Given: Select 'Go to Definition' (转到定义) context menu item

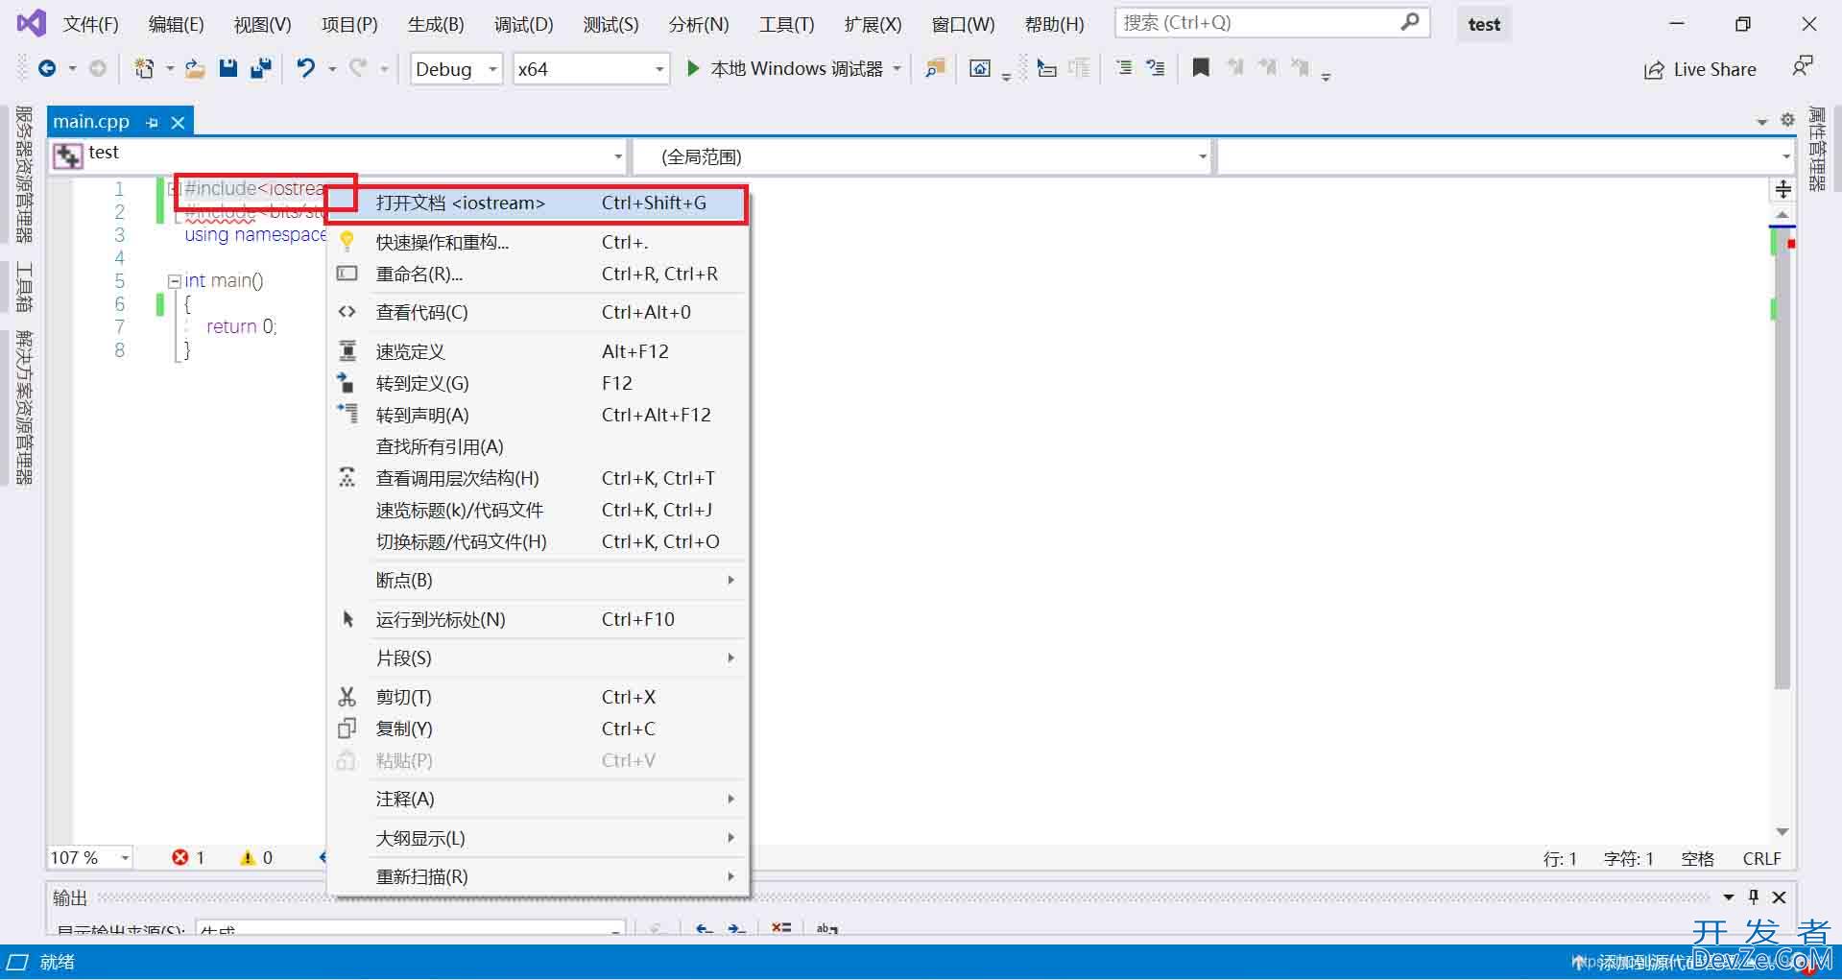Looking at the screenshot, I should (422, 383).
